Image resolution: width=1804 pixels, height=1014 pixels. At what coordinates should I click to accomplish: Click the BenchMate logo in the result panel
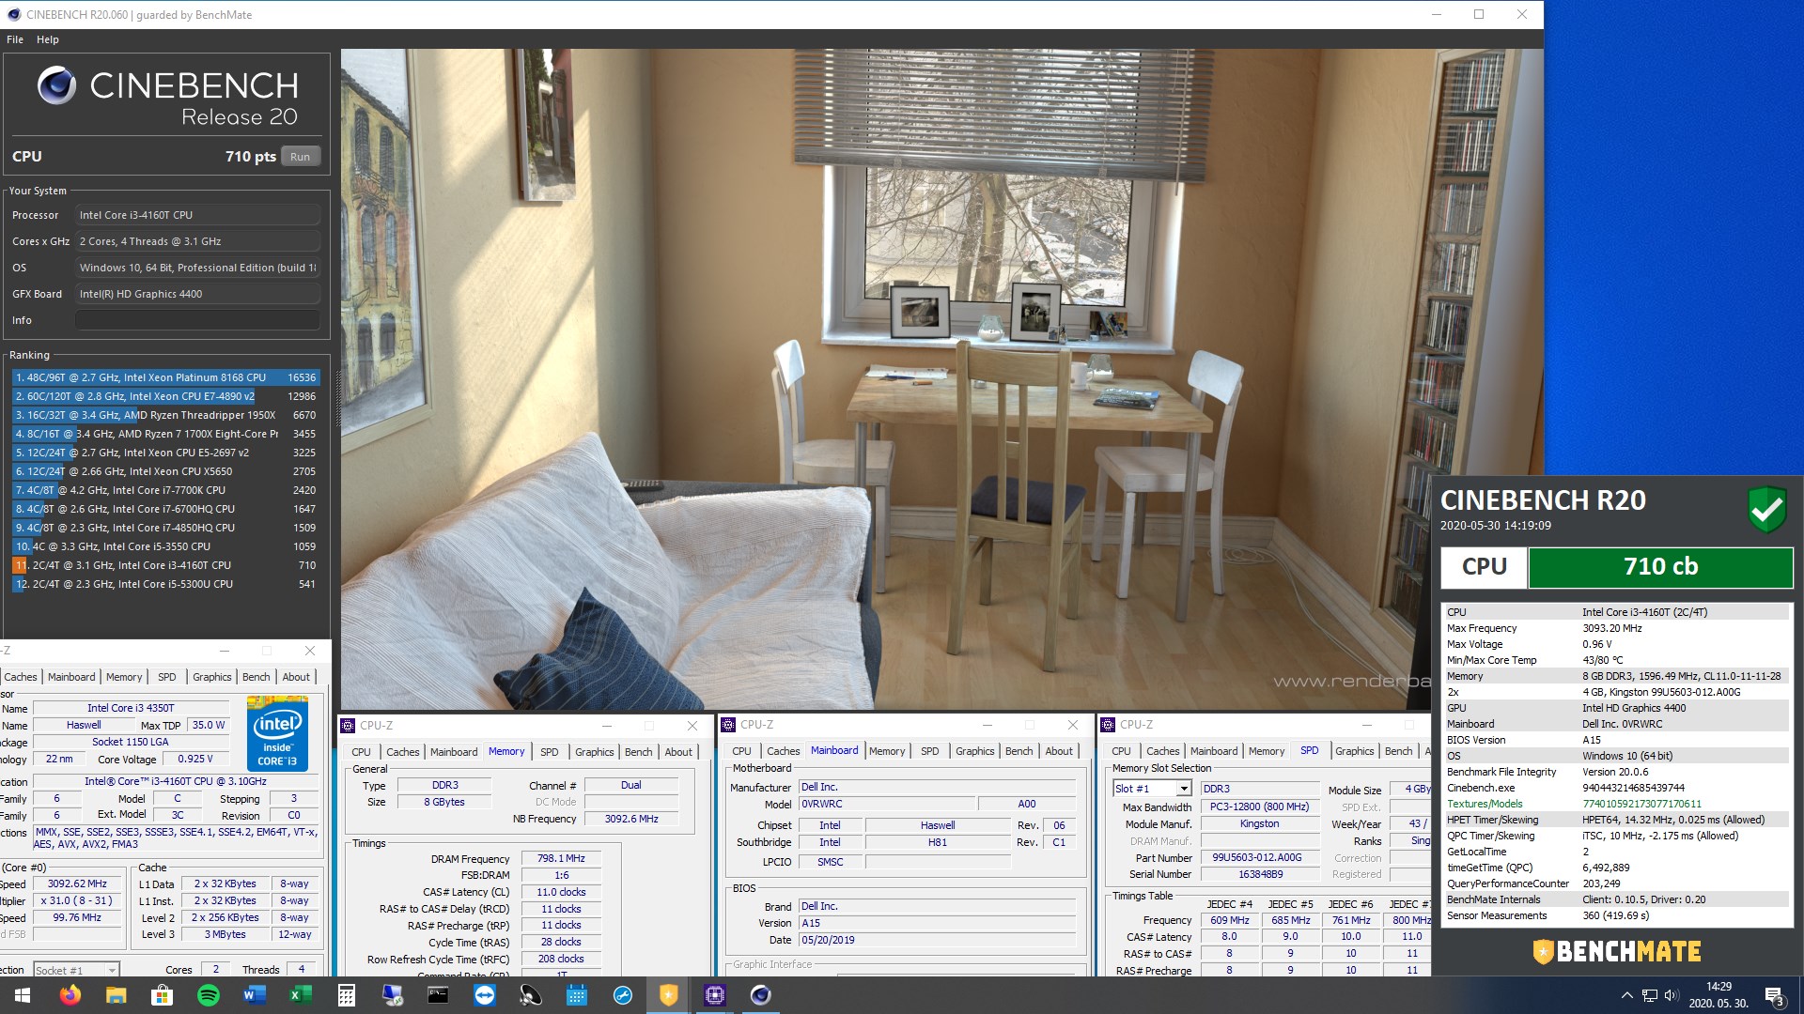coord(1617,951)
